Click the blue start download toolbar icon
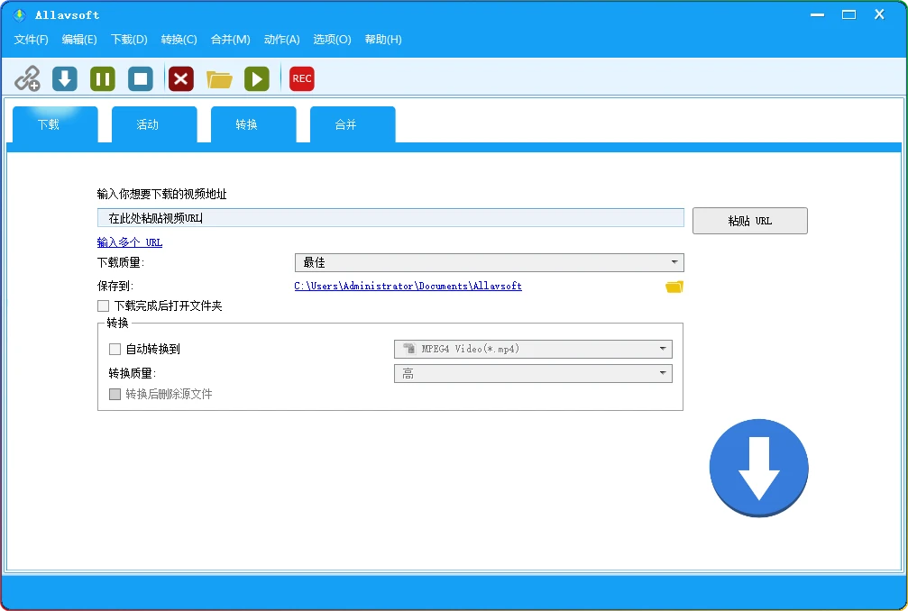908x611 pixels. [65, 78]
